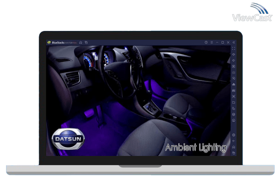Open the recent apps icon at the sidebar bottom
The width and height of the screenshot is (278, 191).
pos(234,153)
